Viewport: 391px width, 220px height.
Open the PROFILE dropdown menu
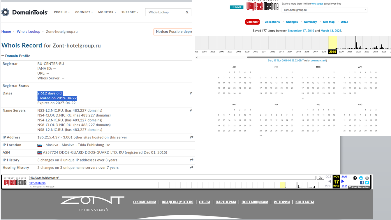click(62, 12)
